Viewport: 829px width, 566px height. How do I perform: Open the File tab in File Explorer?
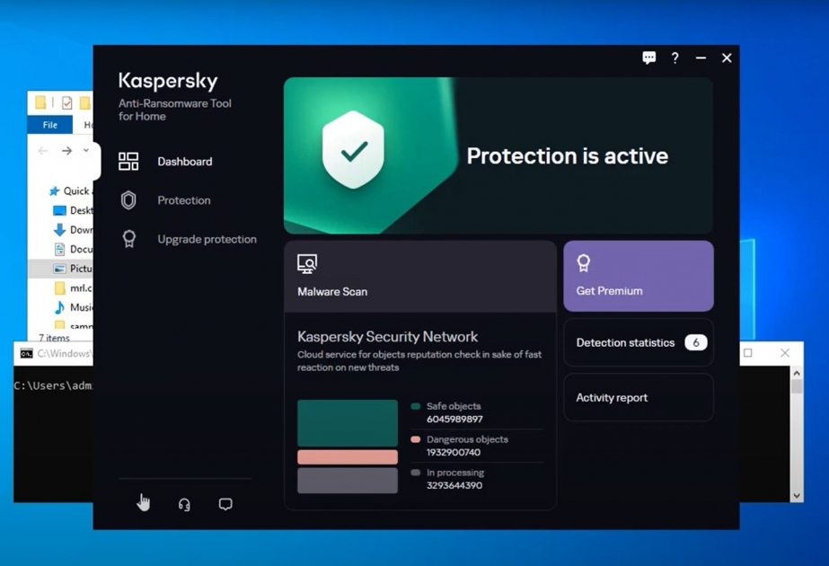tap(50, 125)
